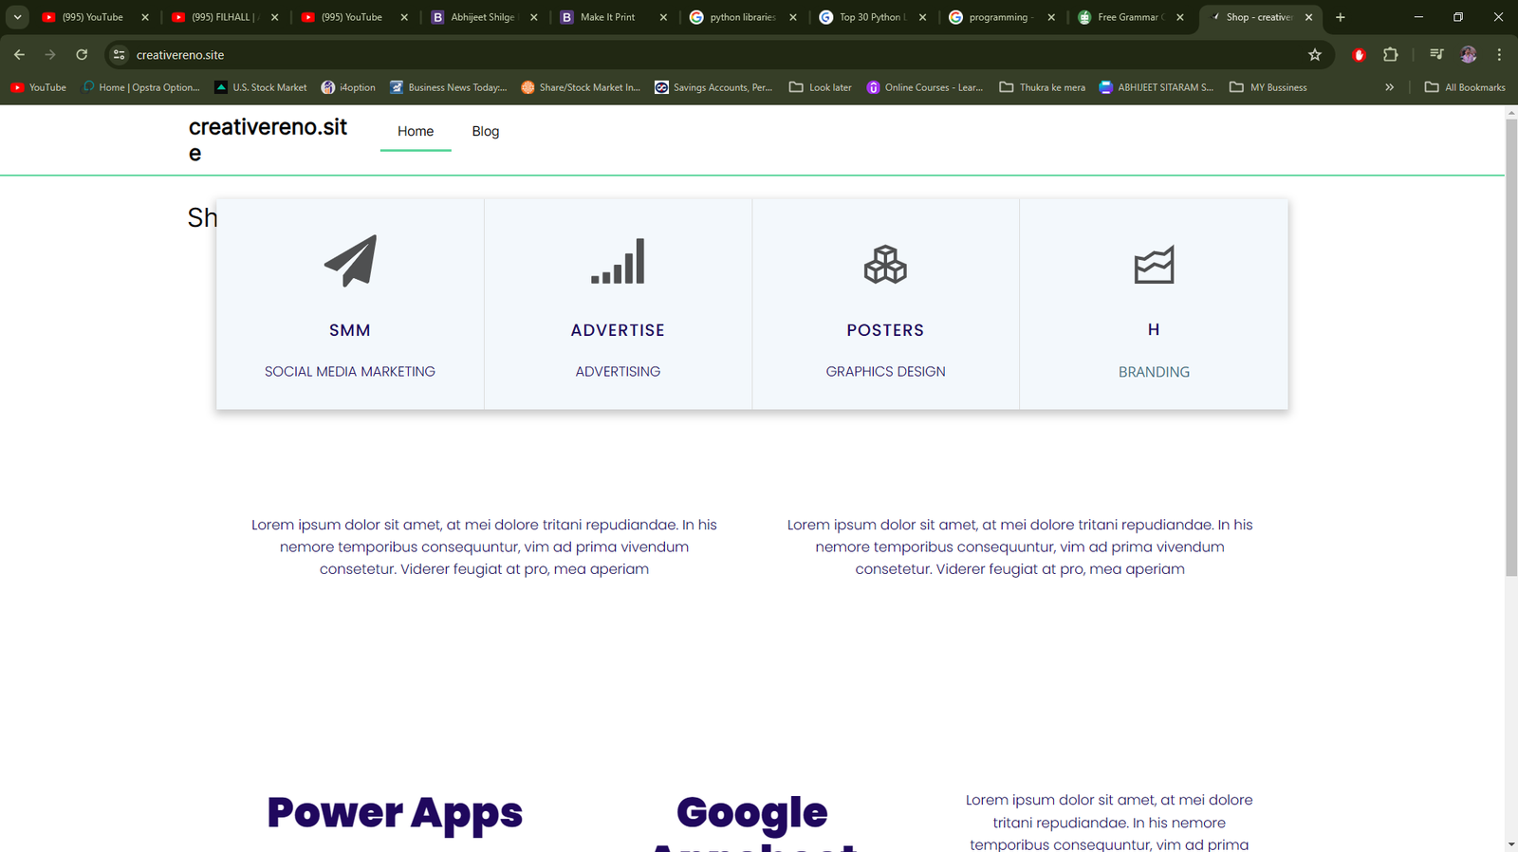
Task: Open the Blog navigation menu item
Action: (x=485, y=131)
